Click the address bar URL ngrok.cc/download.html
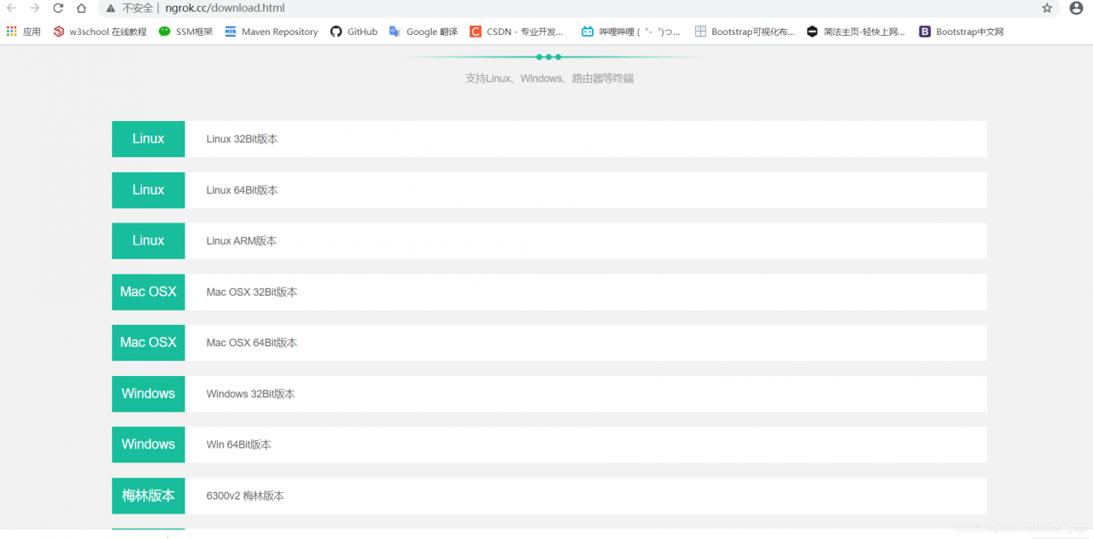The height and width of the screenshot is (539, 1093). (225, 8)
